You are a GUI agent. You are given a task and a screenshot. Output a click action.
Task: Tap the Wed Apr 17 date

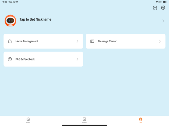pos(13,2)
